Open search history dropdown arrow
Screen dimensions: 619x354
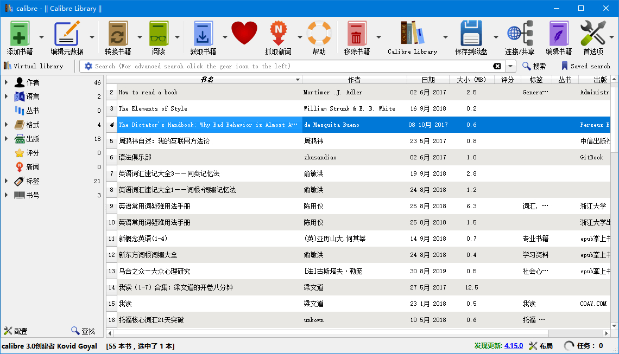point(510,66)
